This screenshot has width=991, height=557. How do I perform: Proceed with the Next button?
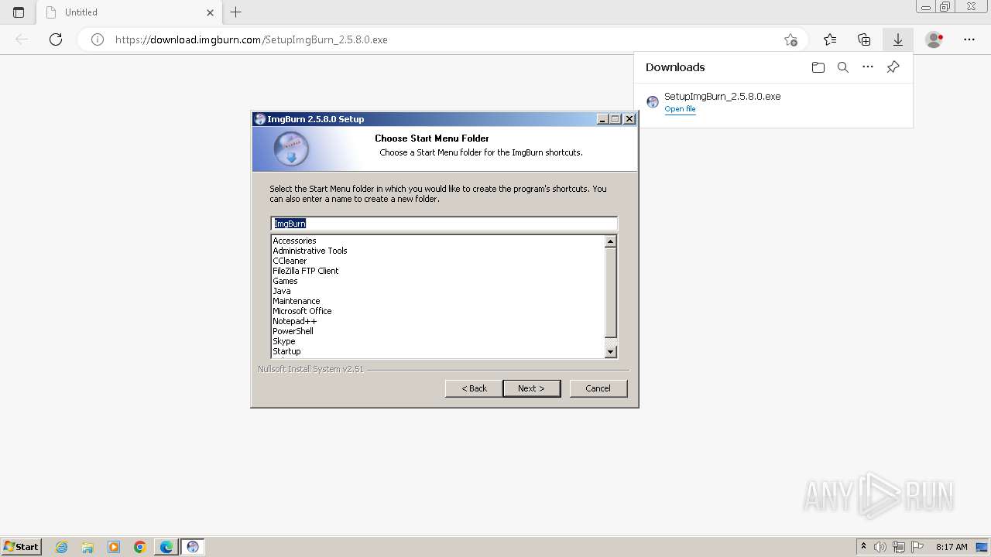point(531,388)
